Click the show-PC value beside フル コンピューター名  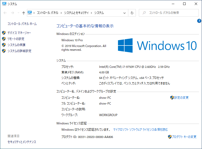pos(105,104)
